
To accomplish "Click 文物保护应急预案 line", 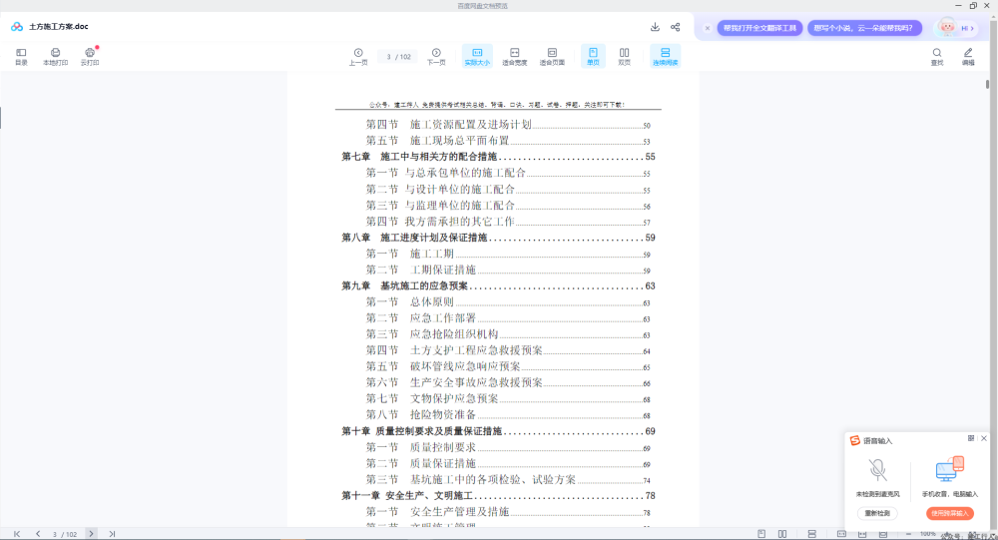I will click(x=508, y=399).
